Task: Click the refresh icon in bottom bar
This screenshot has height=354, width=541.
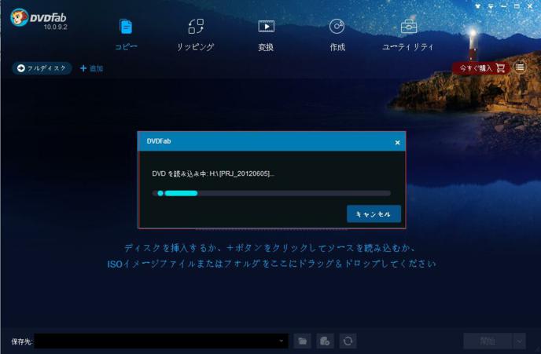Action: pyautogui.click(x=348, y=341)
